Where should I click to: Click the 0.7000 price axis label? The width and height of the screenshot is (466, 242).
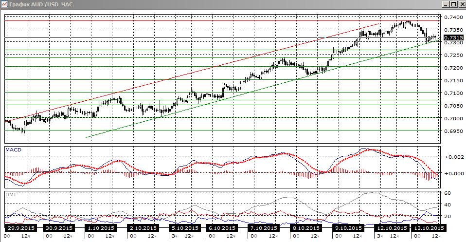453,118
